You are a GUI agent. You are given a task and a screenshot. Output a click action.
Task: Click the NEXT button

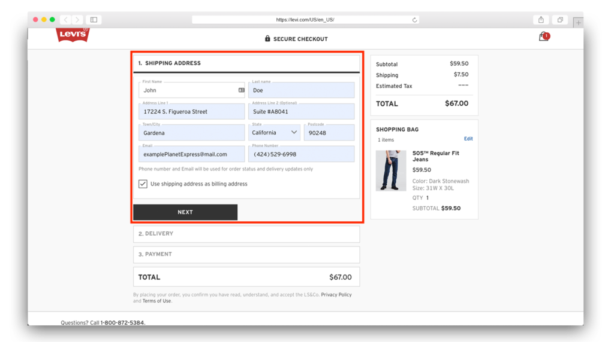tap(185, 212)
